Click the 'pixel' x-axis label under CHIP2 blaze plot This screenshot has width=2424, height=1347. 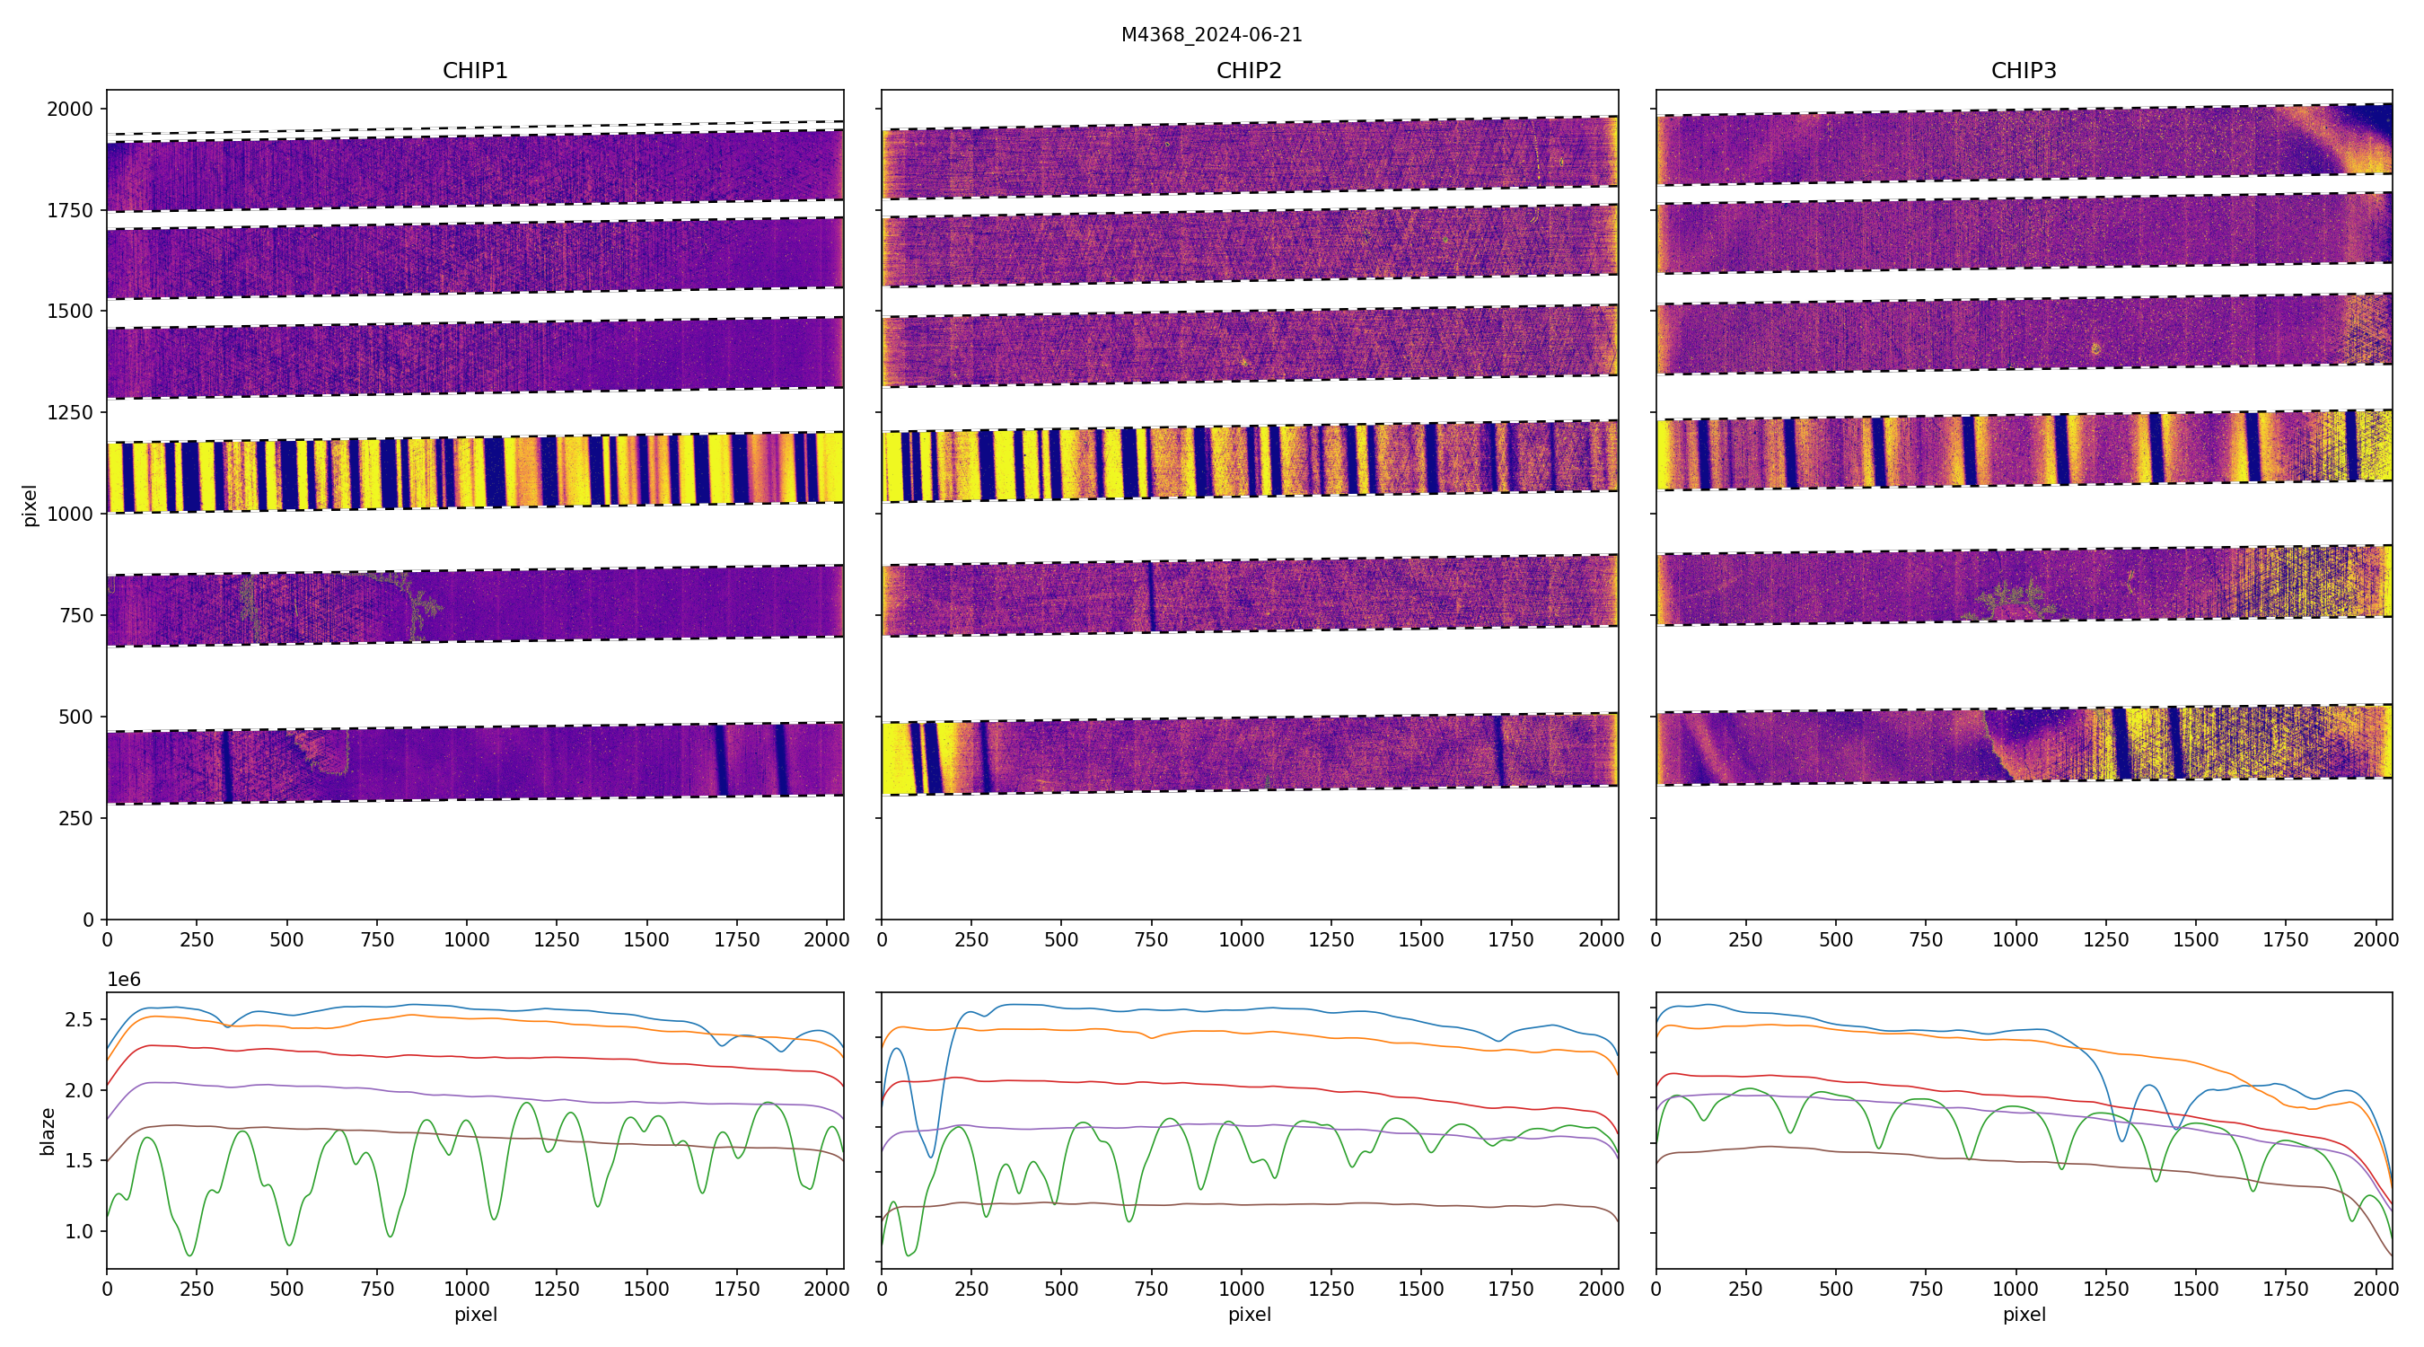1249,1314
